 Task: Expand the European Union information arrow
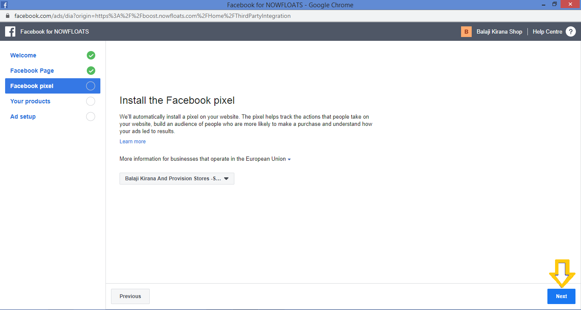(x=289, y=159)
